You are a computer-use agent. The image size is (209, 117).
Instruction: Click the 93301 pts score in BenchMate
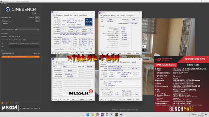[x=193, y=65]
